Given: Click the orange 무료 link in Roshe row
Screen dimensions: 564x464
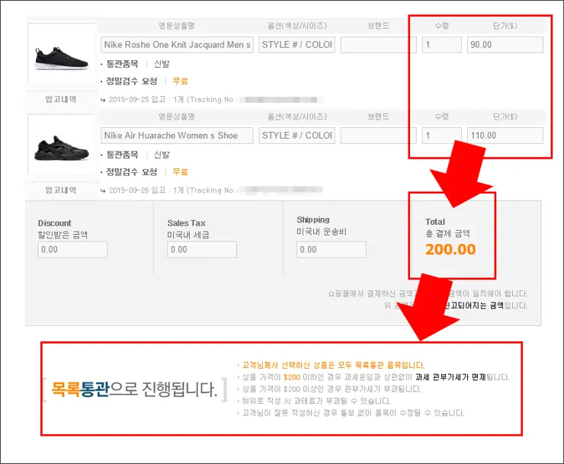Looking at the screenshot, I should (180, 81).
